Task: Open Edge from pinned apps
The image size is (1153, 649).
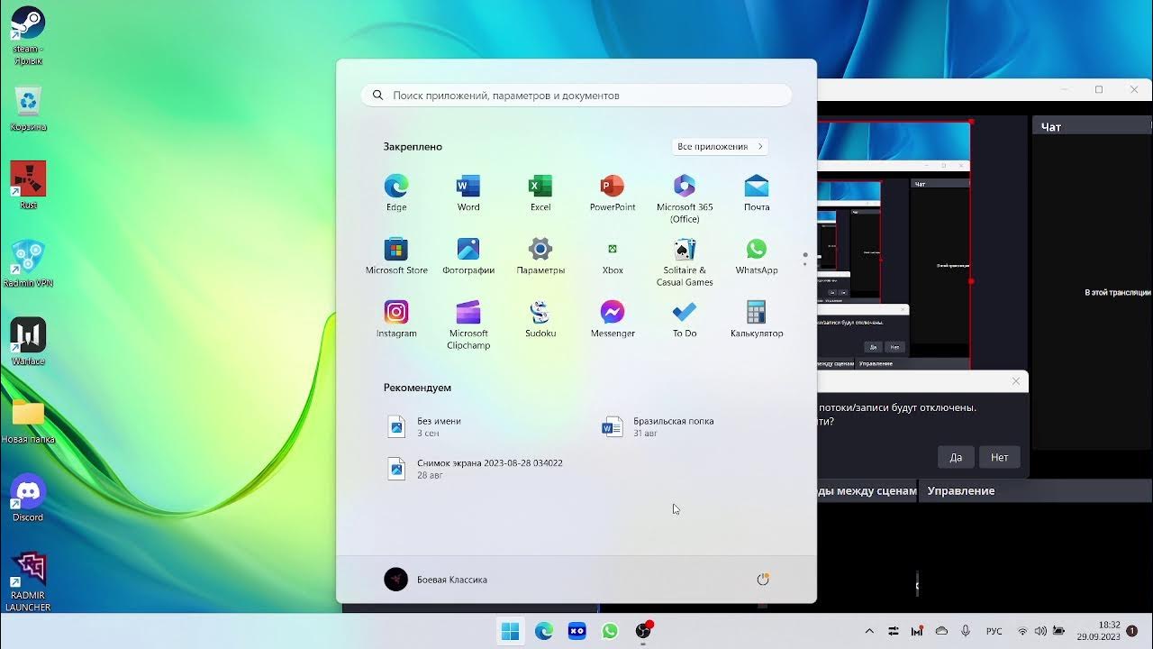Action: [x=396, y=193]
